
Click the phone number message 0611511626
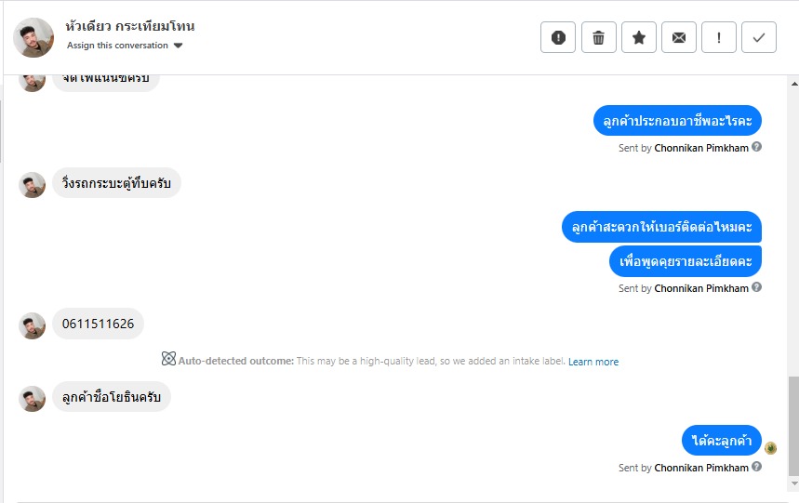pos(98,324)
